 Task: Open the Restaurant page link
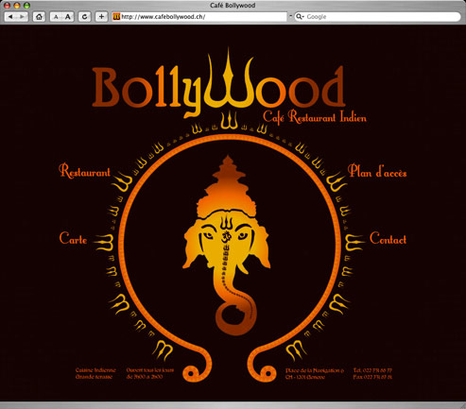pos(84,171)
